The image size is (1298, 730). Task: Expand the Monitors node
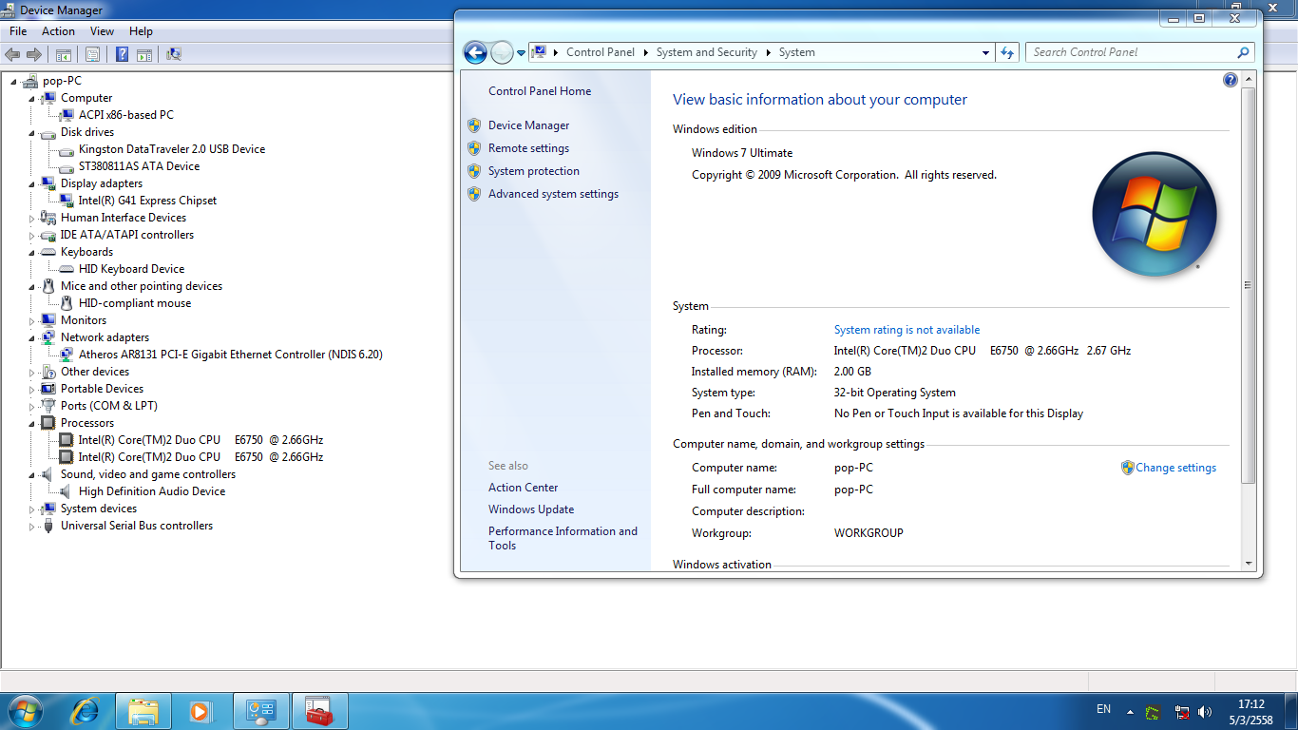click(x=31, y=321)
